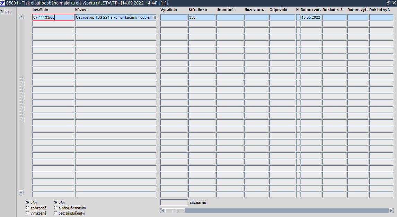Screen dimensions: 397x217
Task: Click the horizontal scrollbar thumb
Action: pos(175,211)
